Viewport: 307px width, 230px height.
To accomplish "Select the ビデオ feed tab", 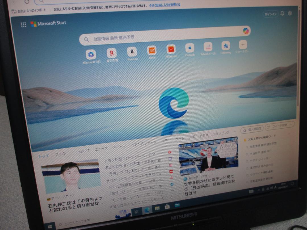I will (204, 135).
